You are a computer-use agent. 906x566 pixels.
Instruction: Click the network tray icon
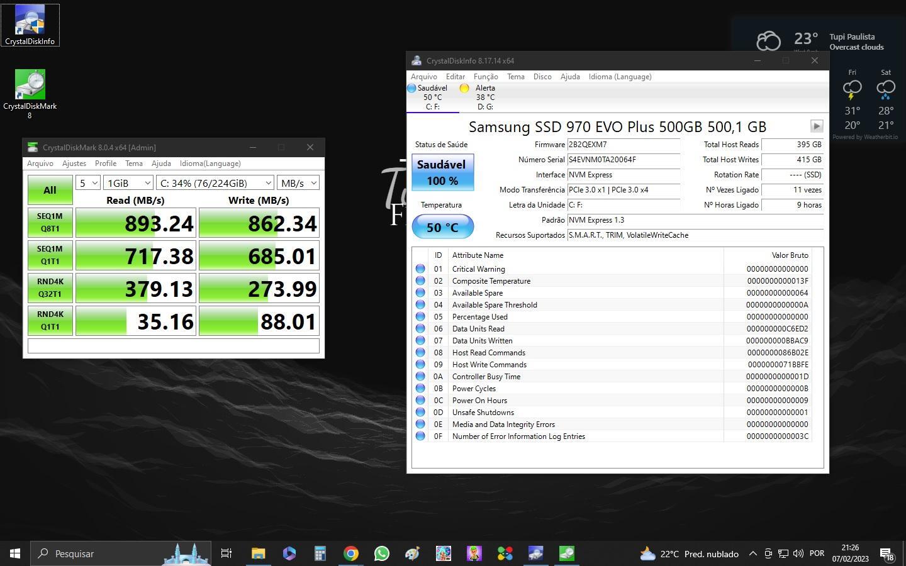click(783, 553)
